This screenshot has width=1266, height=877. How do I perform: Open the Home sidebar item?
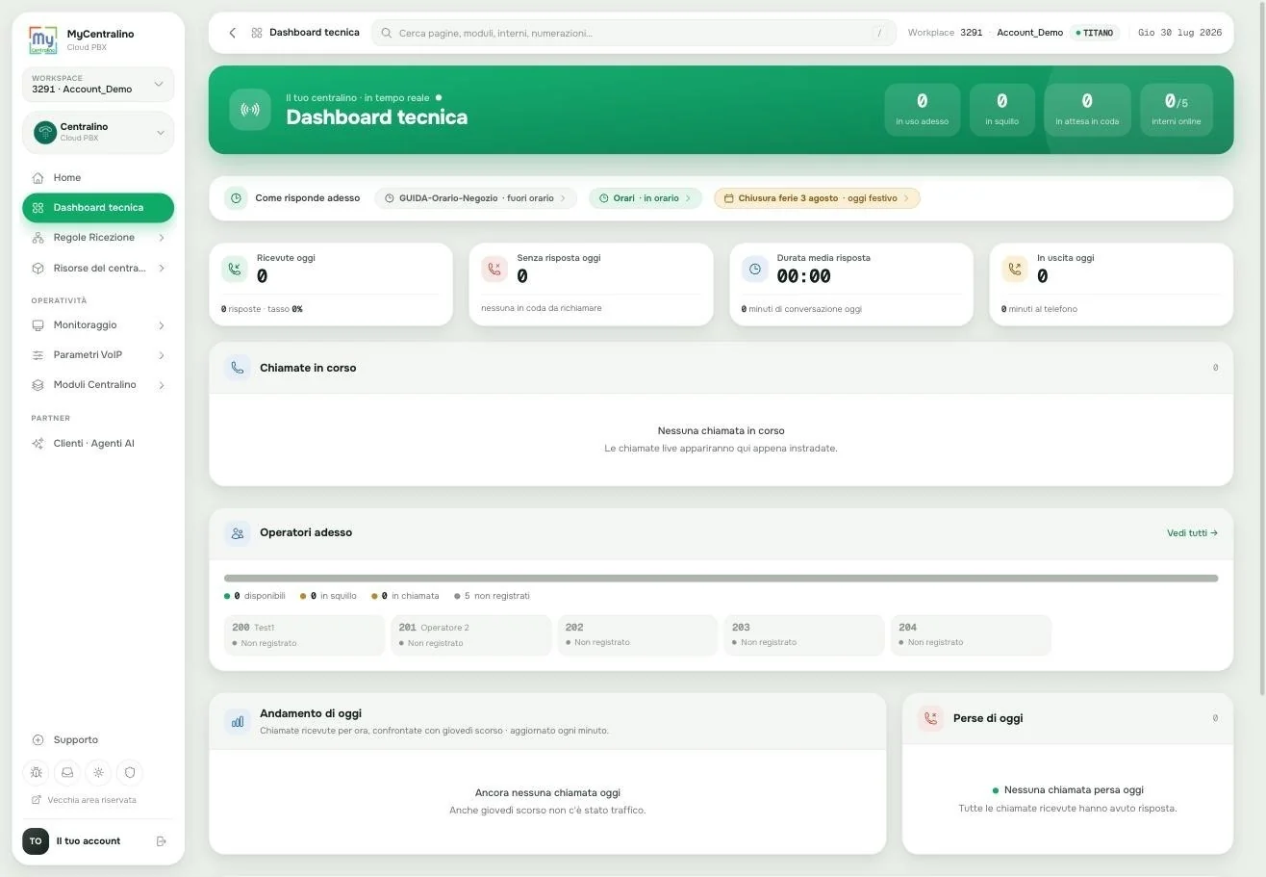pyautogui.click(x=98, y=178)
